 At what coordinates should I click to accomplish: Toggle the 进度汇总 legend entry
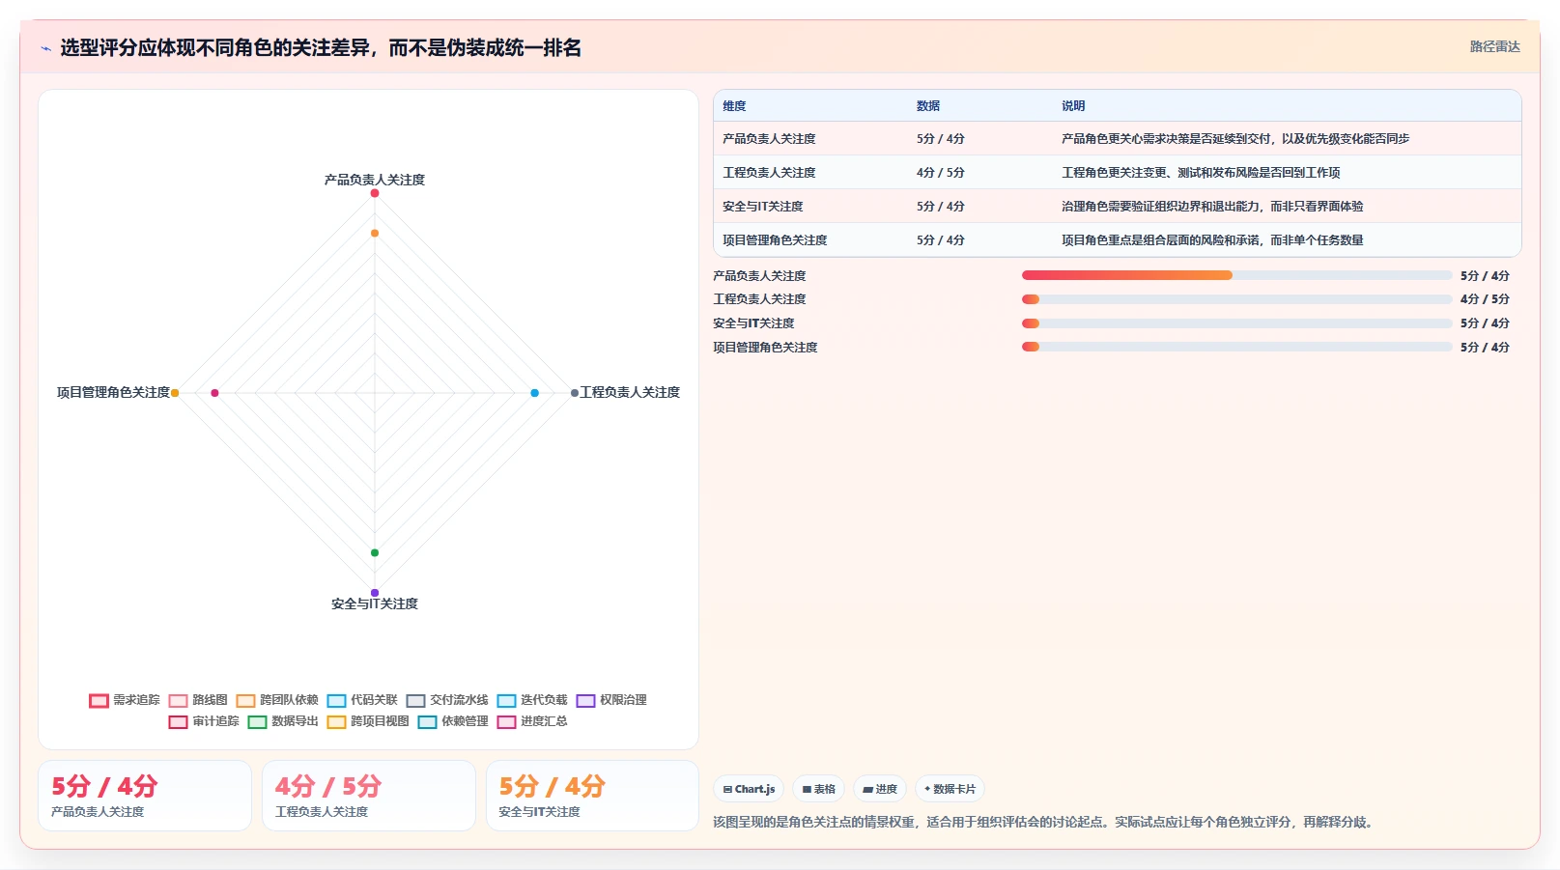(x=532, y=721)
